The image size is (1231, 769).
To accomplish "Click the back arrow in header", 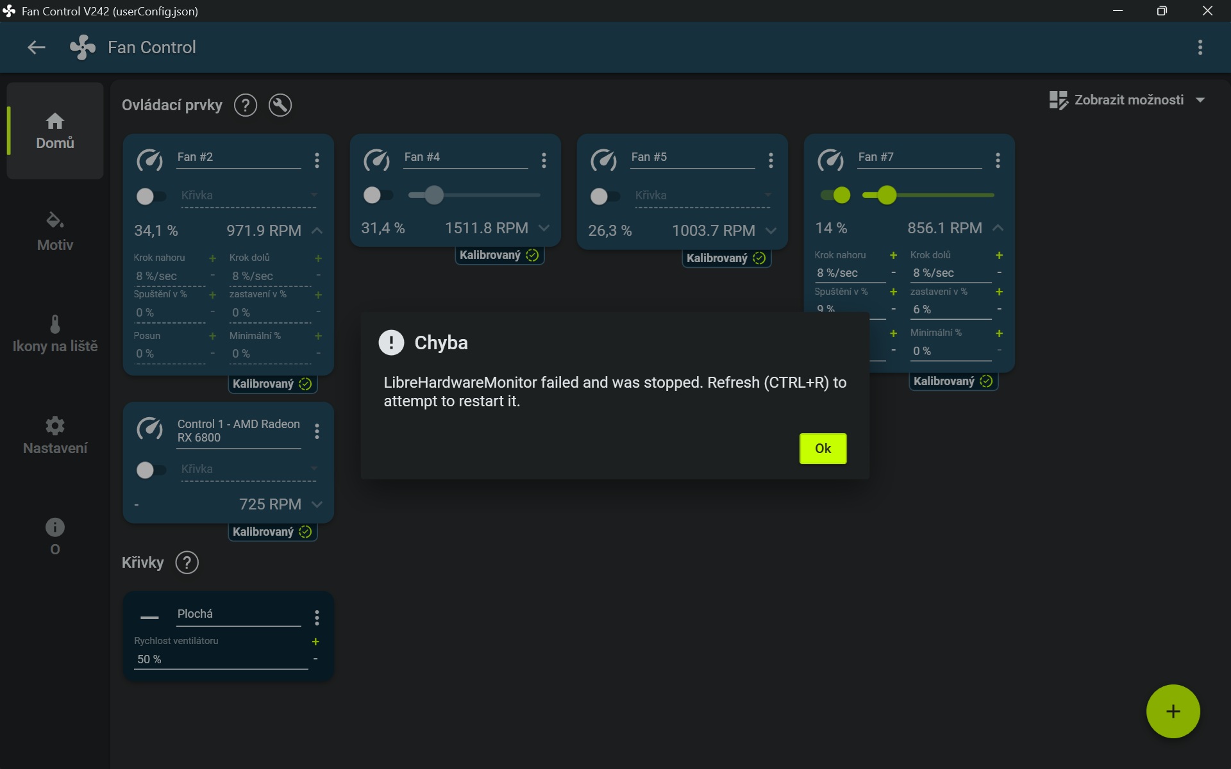I will 37,47.
